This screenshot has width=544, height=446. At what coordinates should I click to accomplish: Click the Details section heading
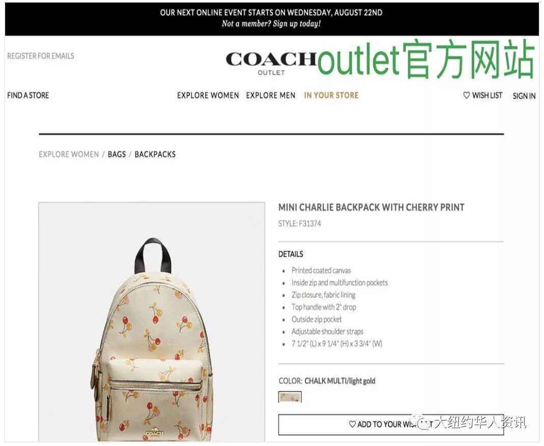pyautogui.click(x=291, y=254)
